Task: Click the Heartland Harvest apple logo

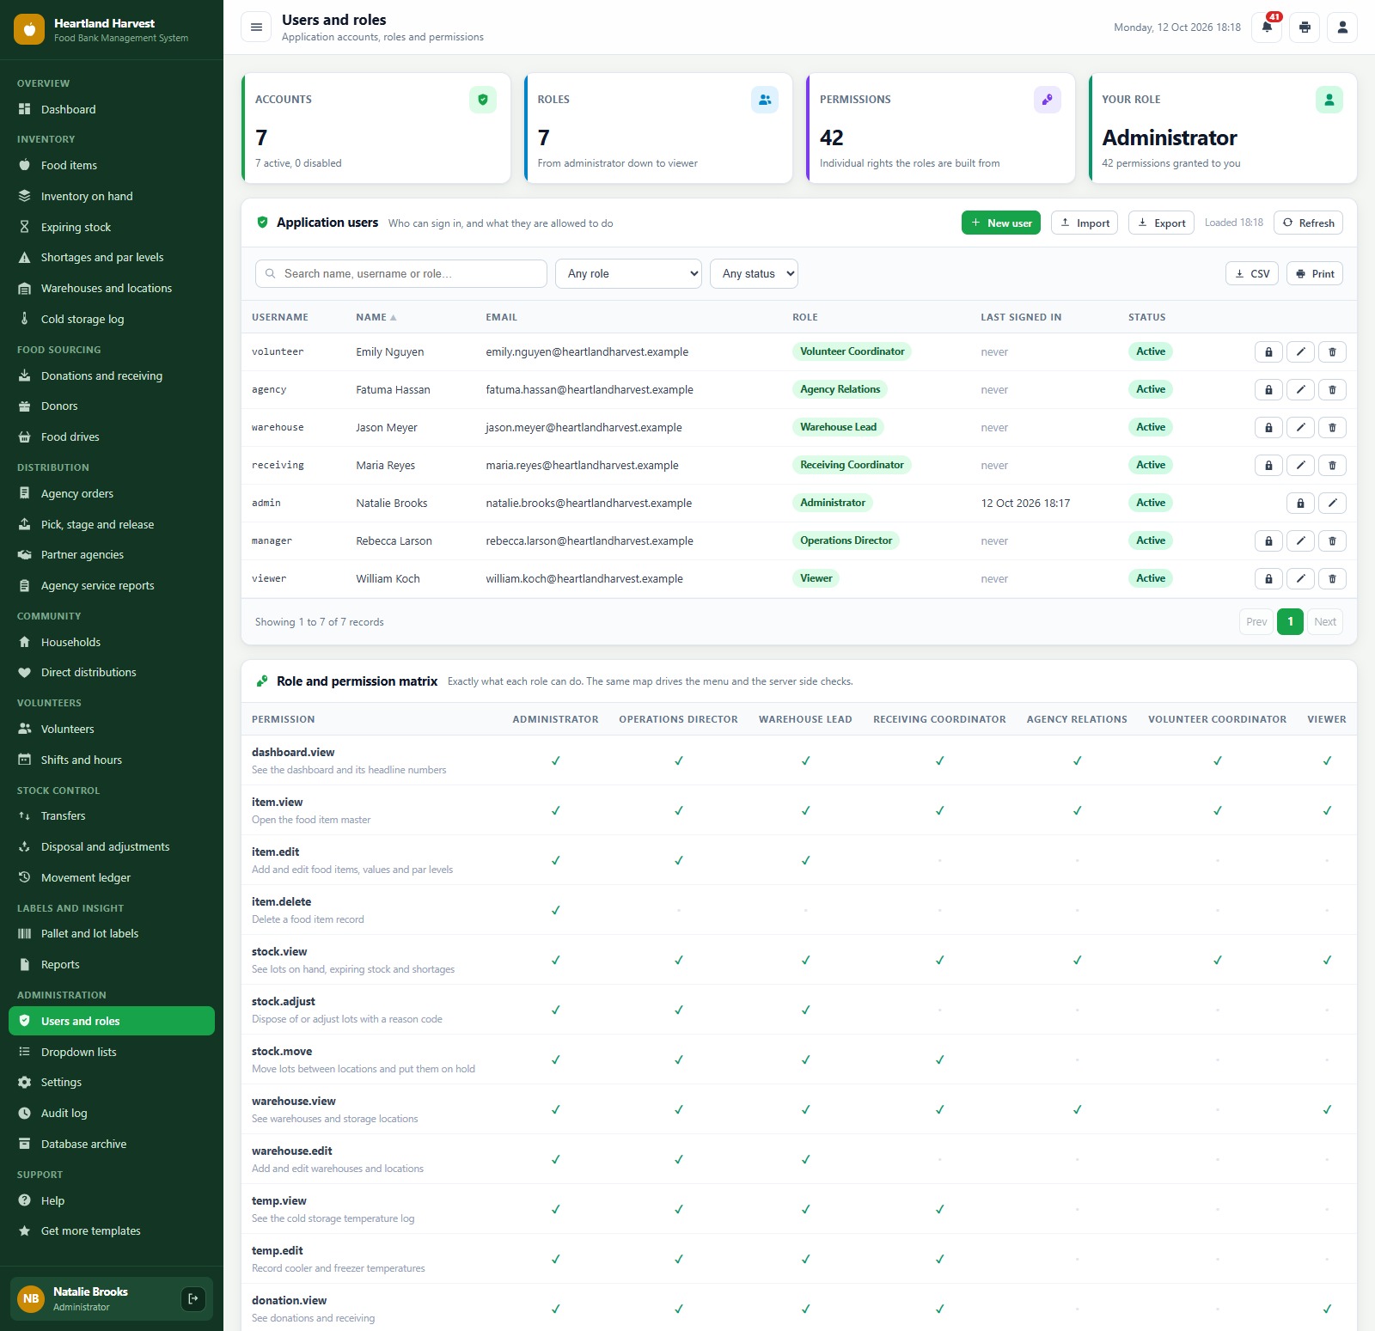Action: pyautogui.click(x=29, y=29)
